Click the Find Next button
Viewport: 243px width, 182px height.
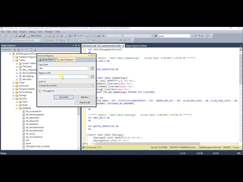tap(64, 97)
